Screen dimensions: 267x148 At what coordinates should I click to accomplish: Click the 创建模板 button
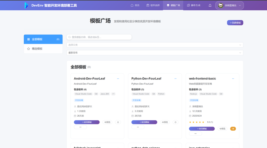pyautogui.click(x=235, y=23)
